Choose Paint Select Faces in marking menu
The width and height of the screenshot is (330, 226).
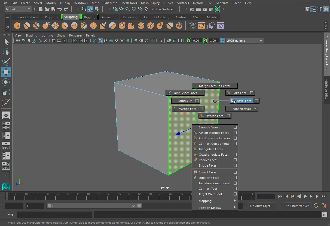point(185,93)
